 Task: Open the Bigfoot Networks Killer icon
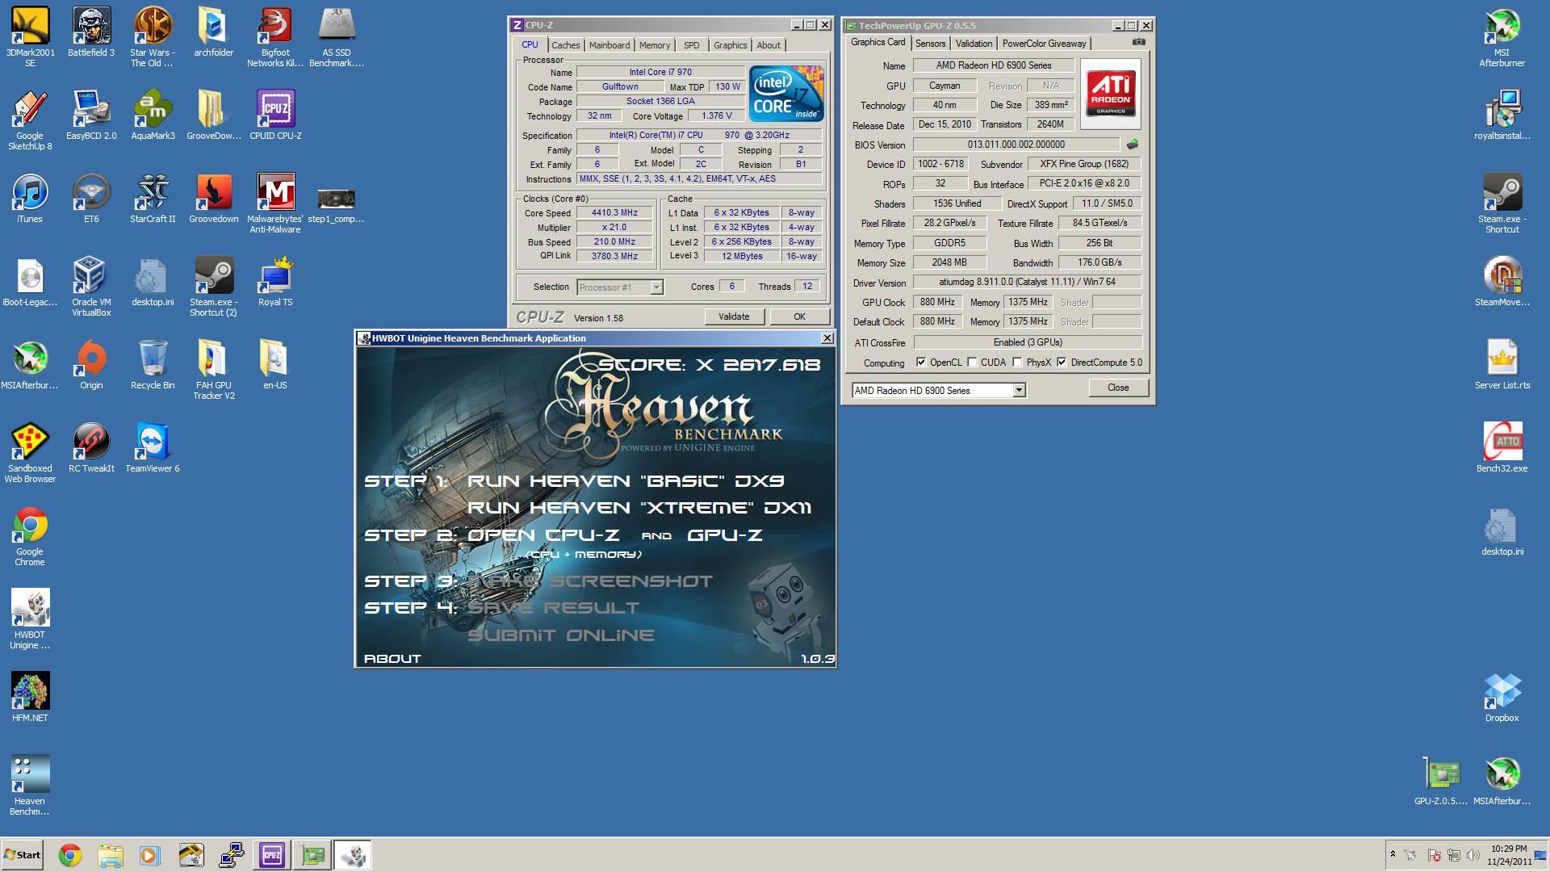pyautogui.click(x=275, y=36)
